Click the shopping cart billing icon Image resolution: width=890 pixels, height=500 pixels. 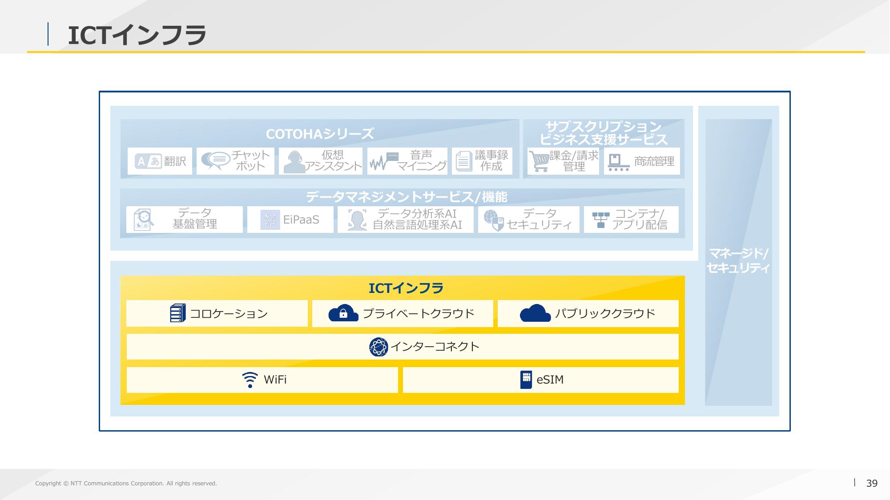click(x=539, y=161)
